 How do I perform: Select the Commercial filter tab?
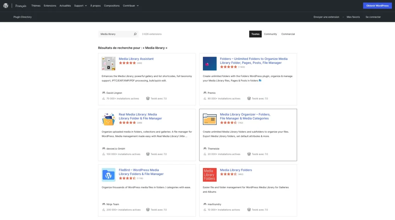tap(288, 34)
